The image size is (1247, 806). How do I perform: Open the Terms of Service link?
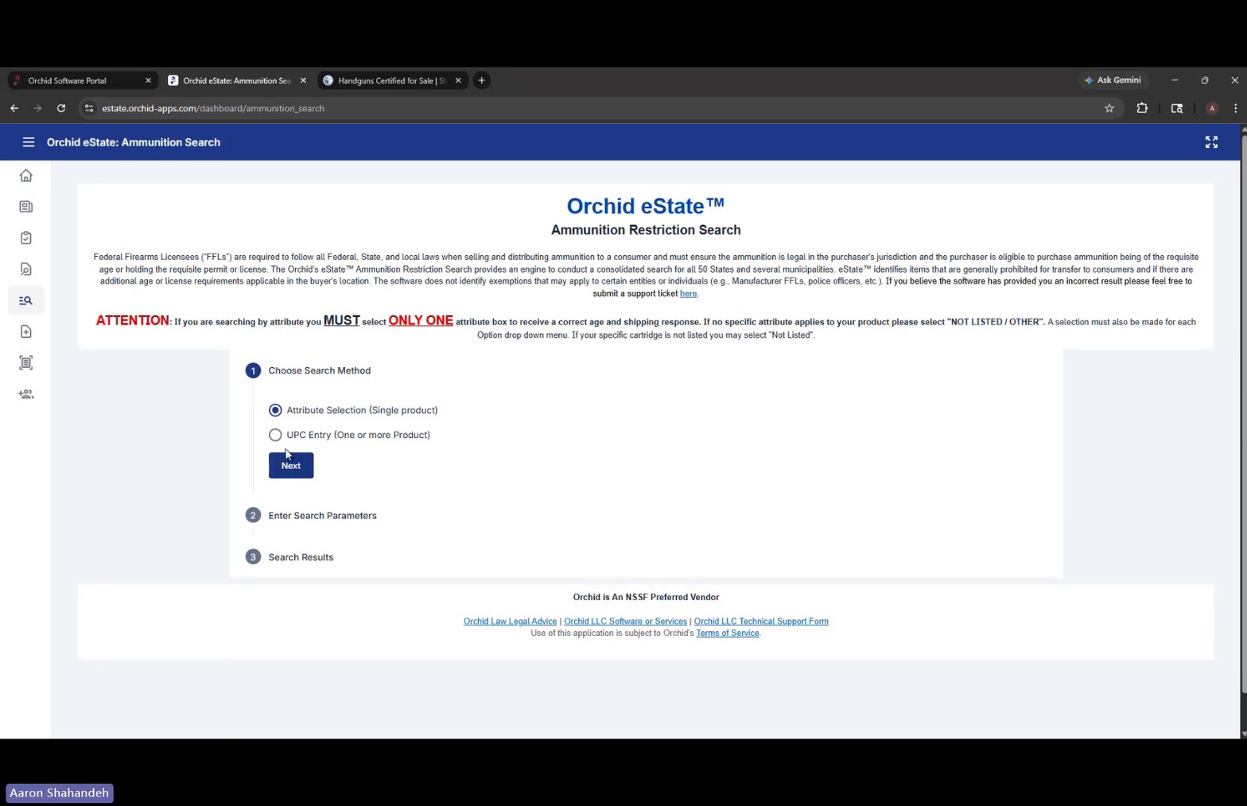coord(727,634)
